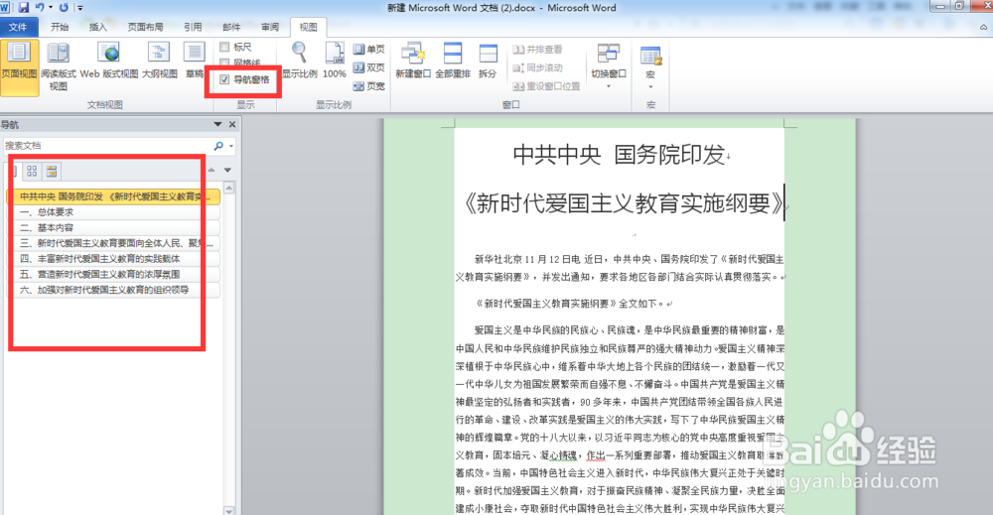Open the Zoom dialog (显示比例) magnifier

[x=300, y=62]
